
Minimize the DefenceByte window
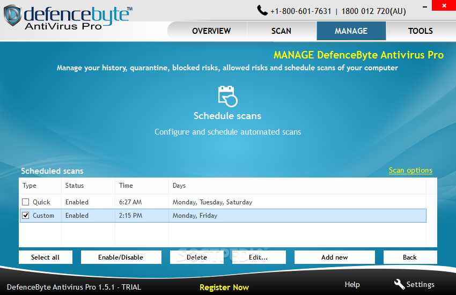click(x=425, y=6)
